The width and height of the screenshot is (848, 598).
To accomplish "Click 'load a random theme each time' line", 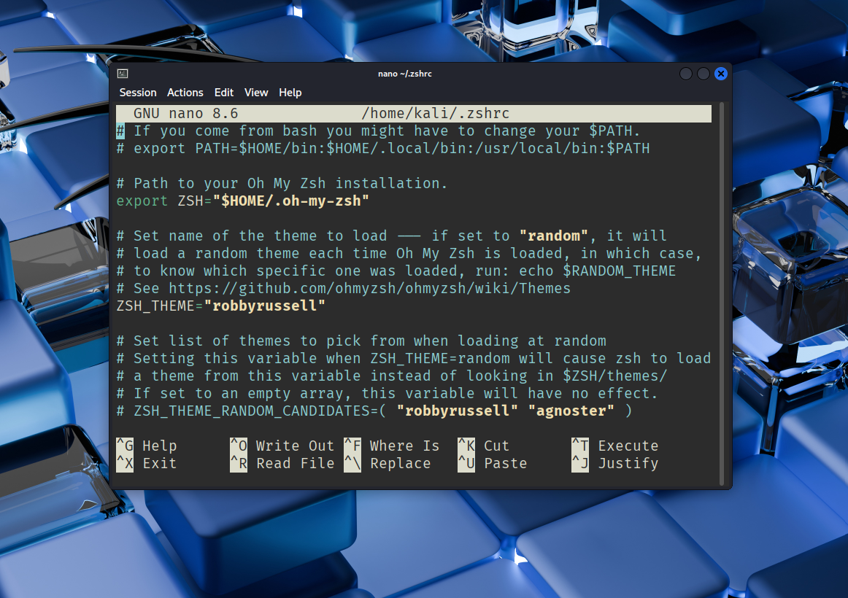I will (x=409, y=253).
